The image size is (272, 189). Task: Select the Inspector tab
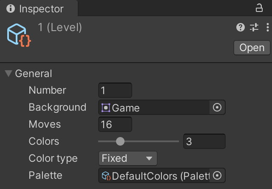tap(41, 9)
